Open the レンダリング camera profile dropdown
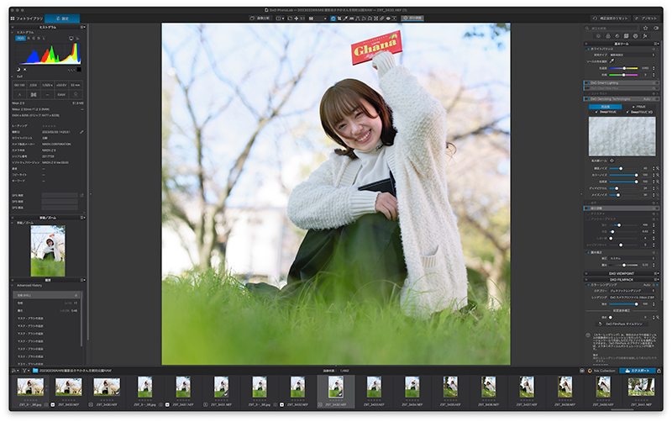This screenshot has height=422, width=672. [x=633, y=298]
